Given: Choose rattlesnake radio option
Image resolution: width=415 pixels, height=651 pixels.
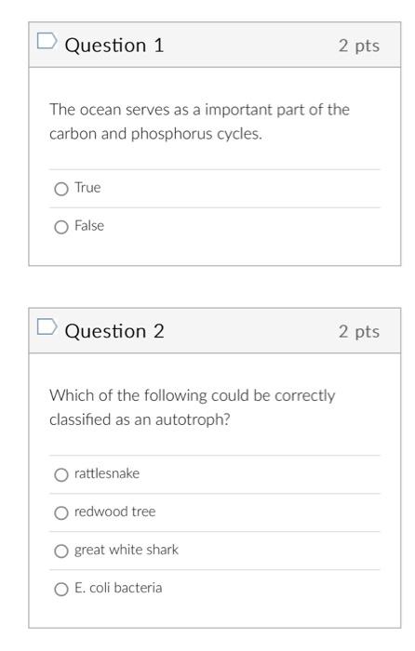Looking at the screenshot, I should [x=61, y=474].
